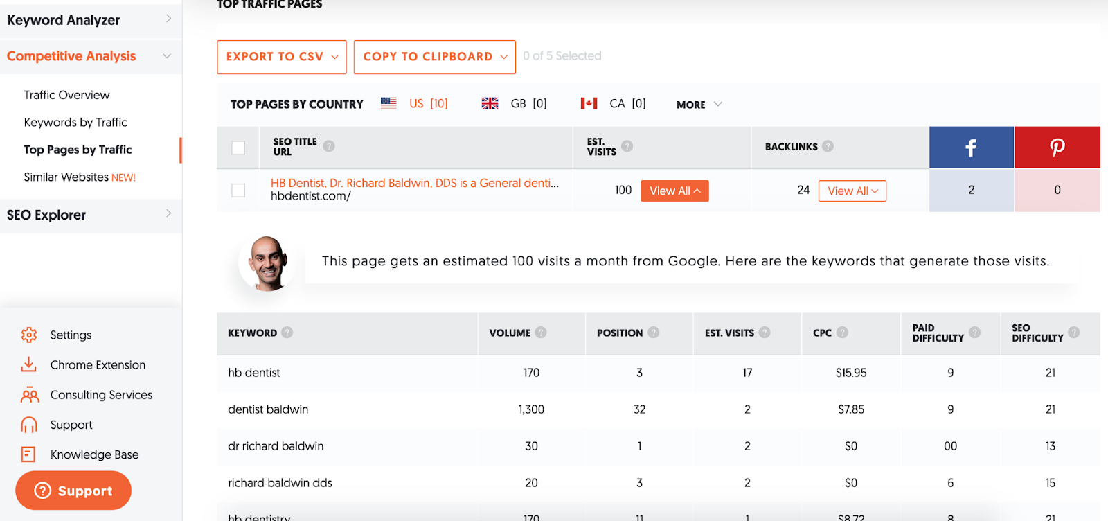Click the Facebook shares column icon
The image size is (1108, 521).
[x=971, y=147]
